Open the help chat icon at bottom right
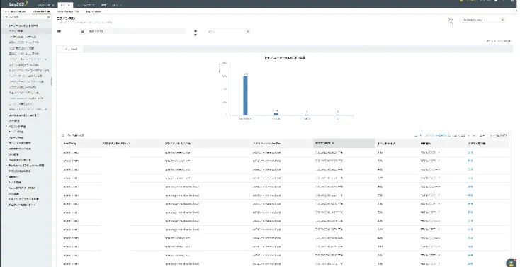Viewport: 520px width, 267px height. click(512, 262)
